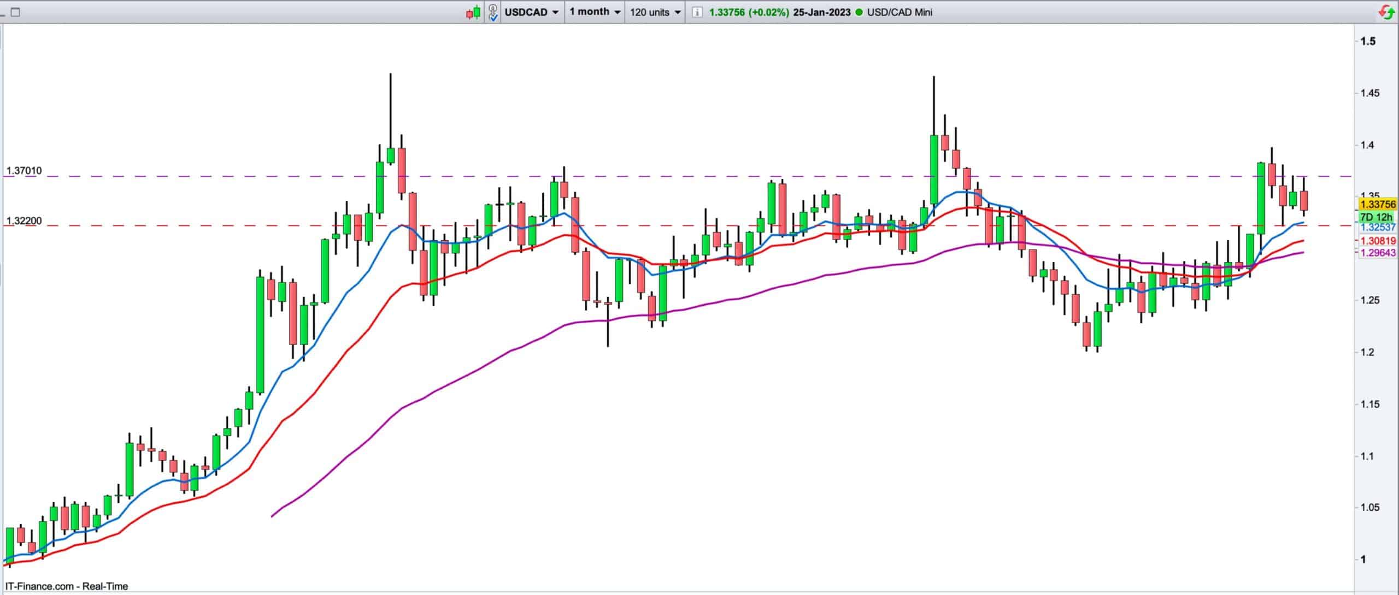The width and height of the screenshot is (1399, 595).
Task: Open the 120 units dropdown
Action: coord(655,12)
